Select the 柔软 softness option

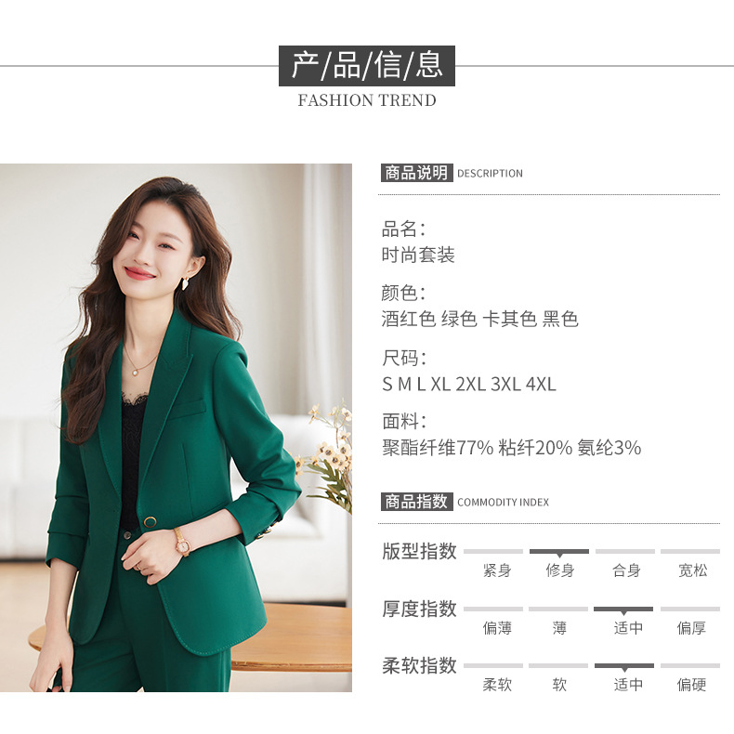point(497,685)
